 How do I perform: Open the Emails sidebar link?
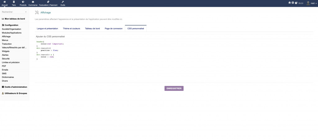(5, 69)
